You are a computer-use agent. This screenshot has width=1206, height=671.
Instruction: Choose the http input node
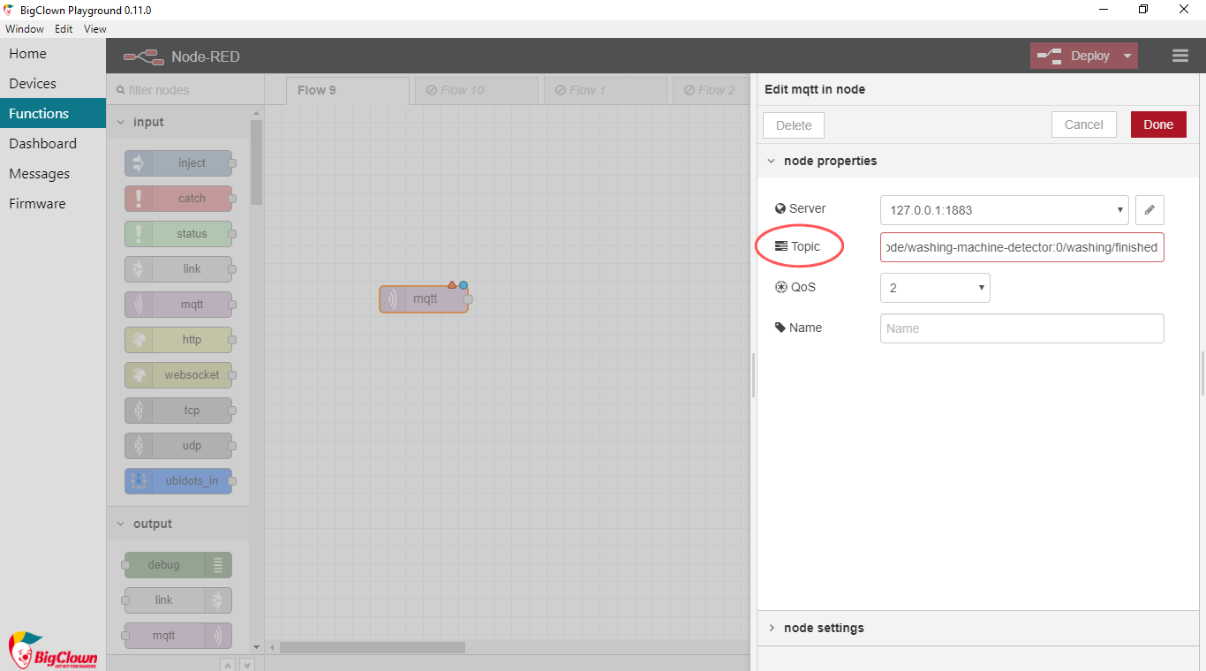tap(178, 340)
